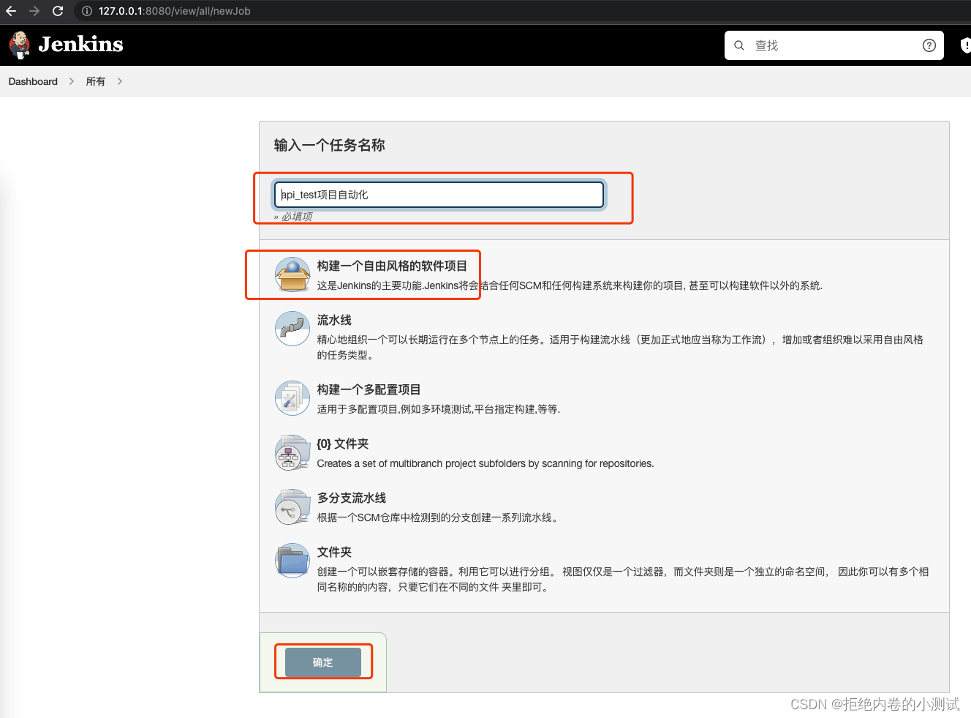Click the magnifier icon in the search box

click(x=738, y=45)
